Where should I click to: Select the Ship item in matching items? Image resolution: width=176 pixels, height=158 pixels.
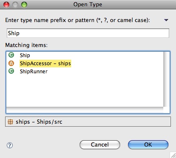[x=25, y=55]
